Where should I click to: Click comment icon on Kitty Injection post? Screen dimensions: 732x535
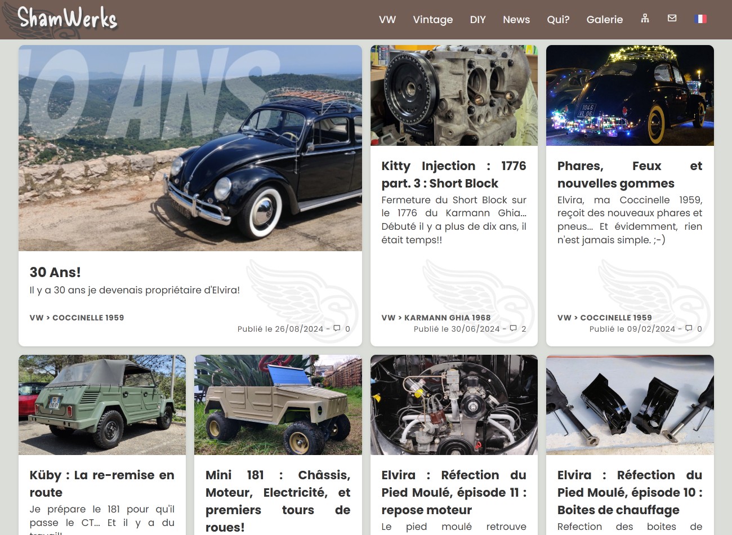click(x=513, y=328)
